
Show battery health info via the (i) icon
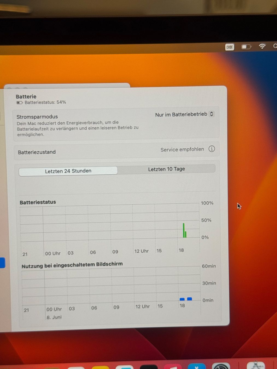coord(212,149)
